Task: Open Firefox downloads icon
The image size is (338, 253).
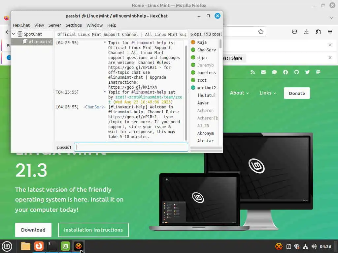Action: pyautogui.click(x=306, y=32)
